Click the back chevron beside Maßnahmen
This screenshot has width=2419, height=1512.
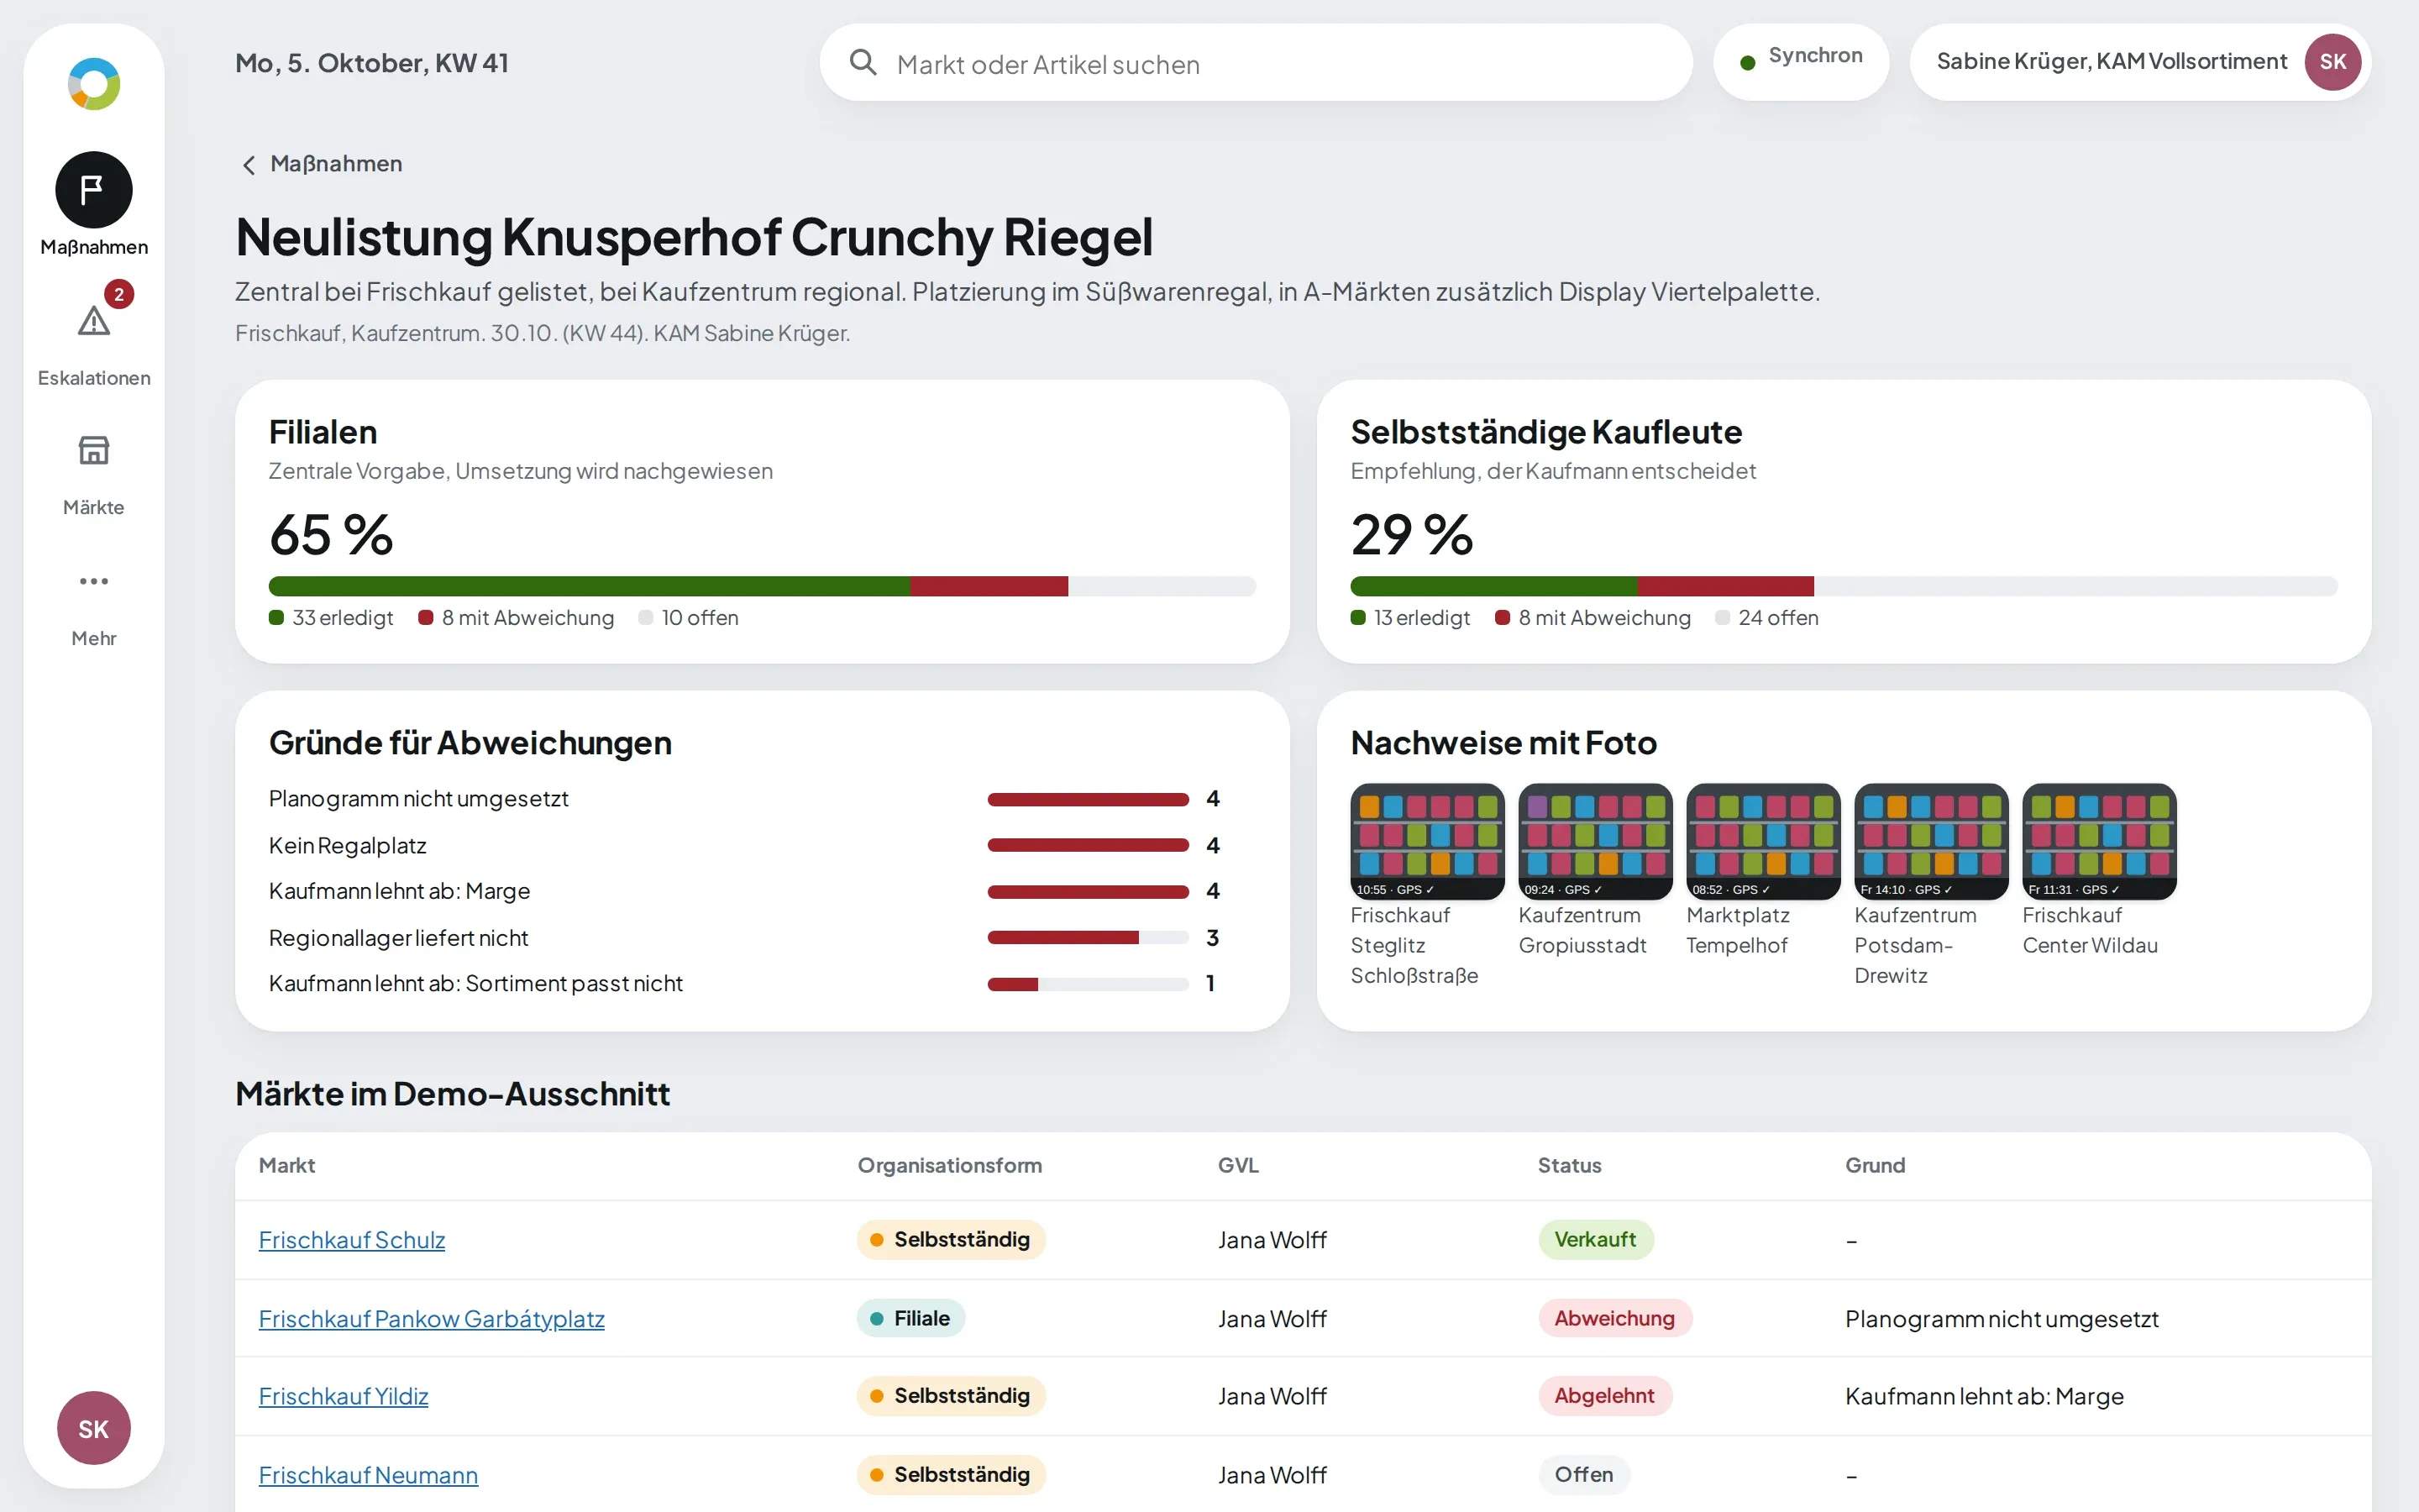249,165
